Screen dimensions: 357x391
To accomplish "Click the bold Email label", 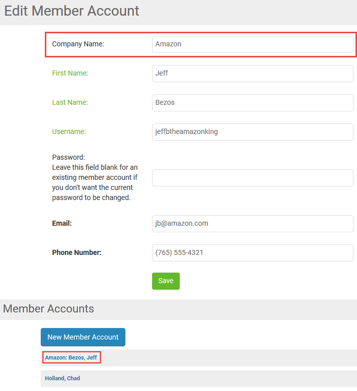I will (62, 223).
